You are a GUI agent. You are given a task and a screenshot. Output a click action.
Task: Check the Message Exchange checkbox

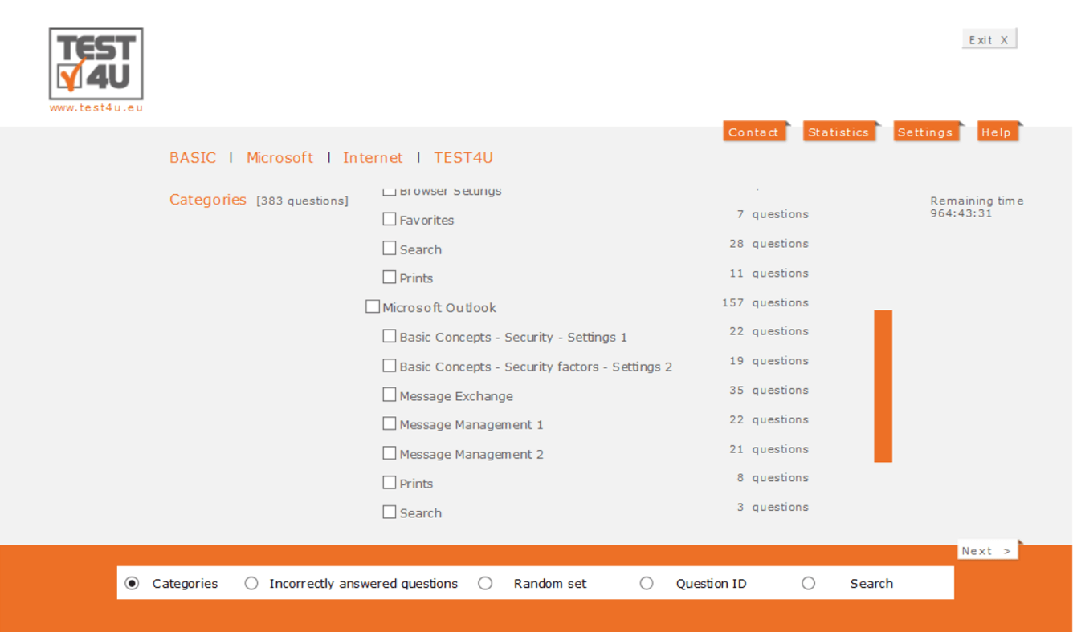[390, 395]
